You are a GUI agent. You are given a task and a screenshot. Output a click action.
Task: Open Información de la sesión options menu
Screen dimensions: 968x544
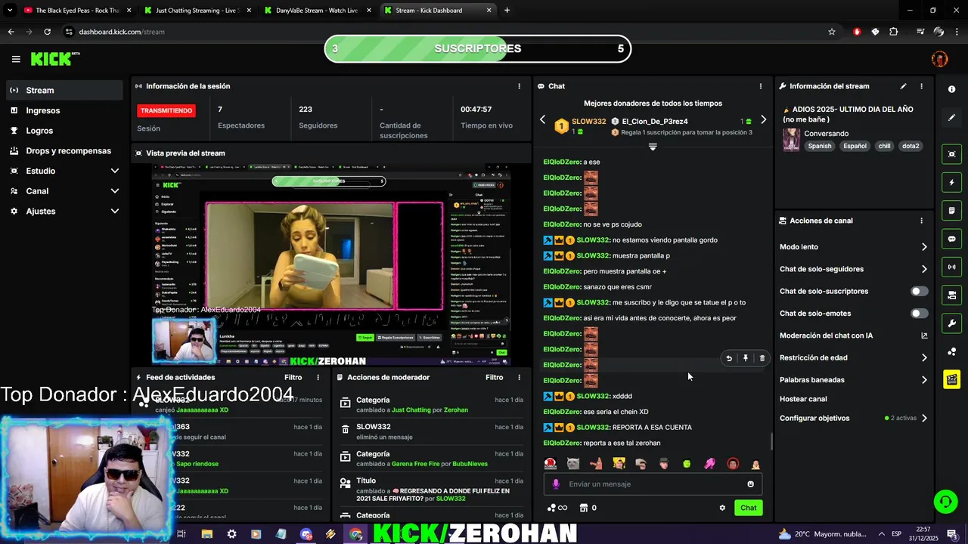click(x=519, y=86)
